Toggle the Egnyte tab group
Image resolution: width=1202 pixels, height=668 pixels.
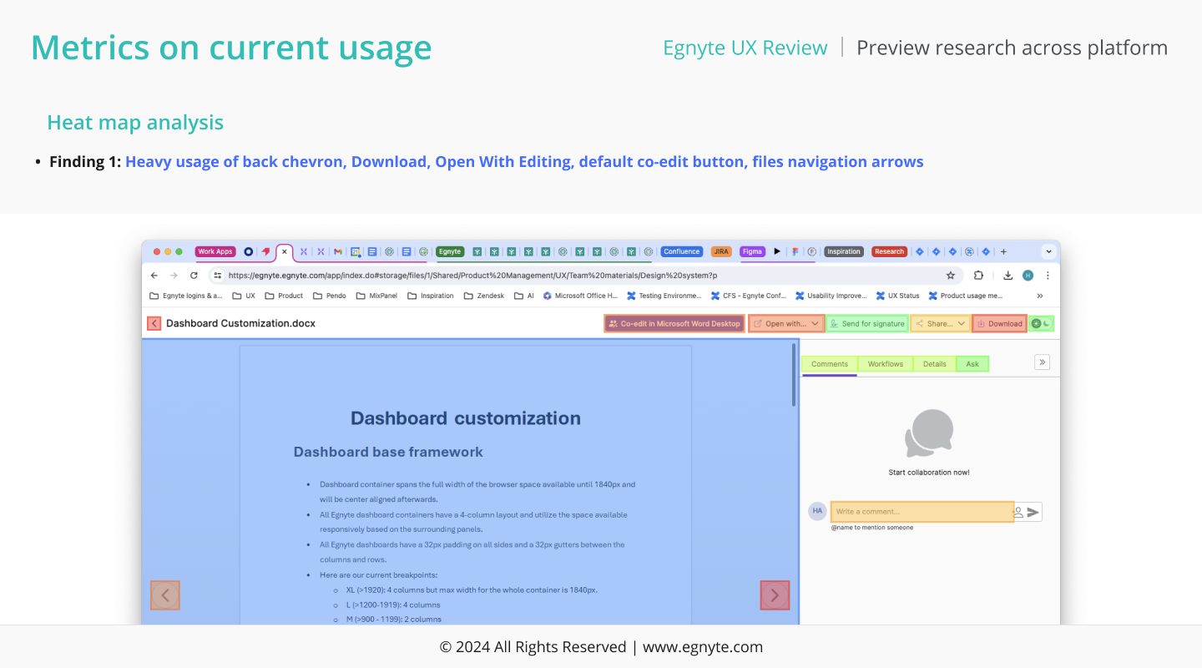point(450,251)
